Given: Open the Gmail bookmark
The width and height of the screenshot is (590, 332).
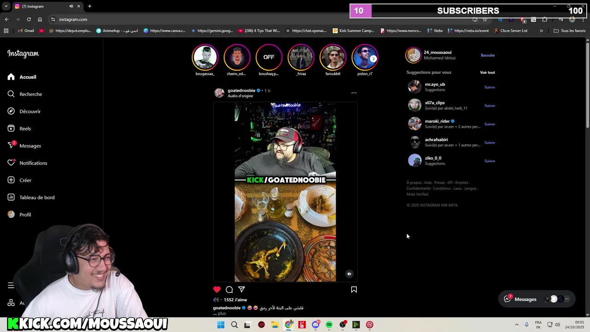Looking at the screenshot, I should 26,31.
